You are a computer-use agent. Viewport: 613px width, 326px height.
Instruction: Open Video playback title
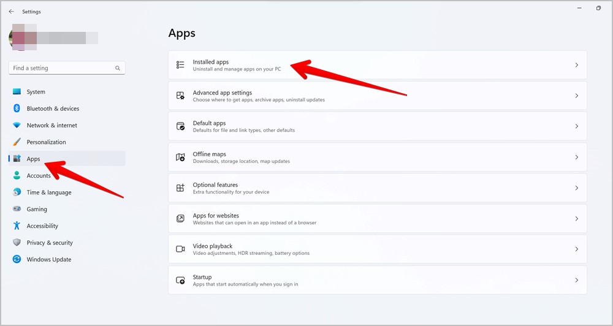pyautogui.click(x=213, y=246)
